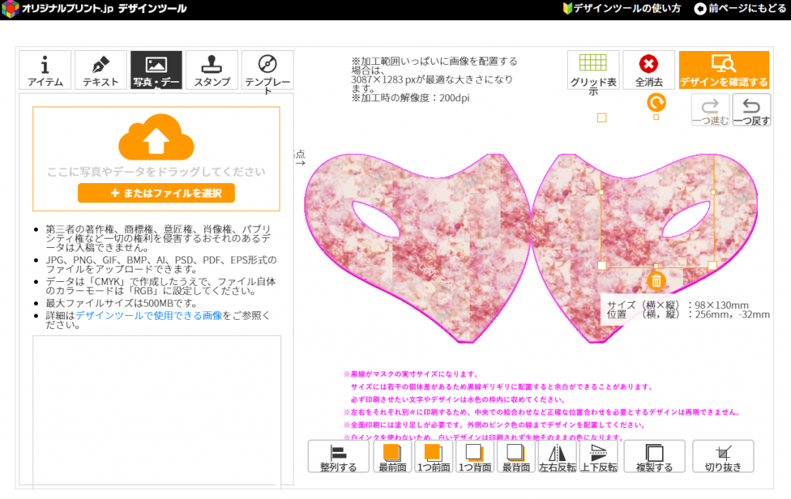Open デザインツールの使い方 help link

pyautogui.click(x=622, y=8)
